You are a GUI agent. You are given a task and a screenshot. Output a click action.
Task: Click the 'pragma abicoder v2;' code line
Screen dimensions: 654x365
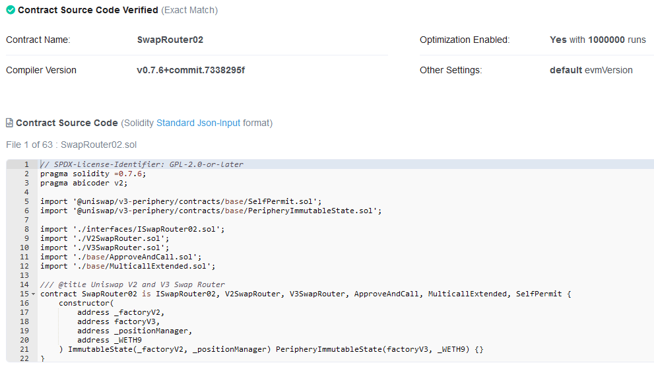(84, 183)
